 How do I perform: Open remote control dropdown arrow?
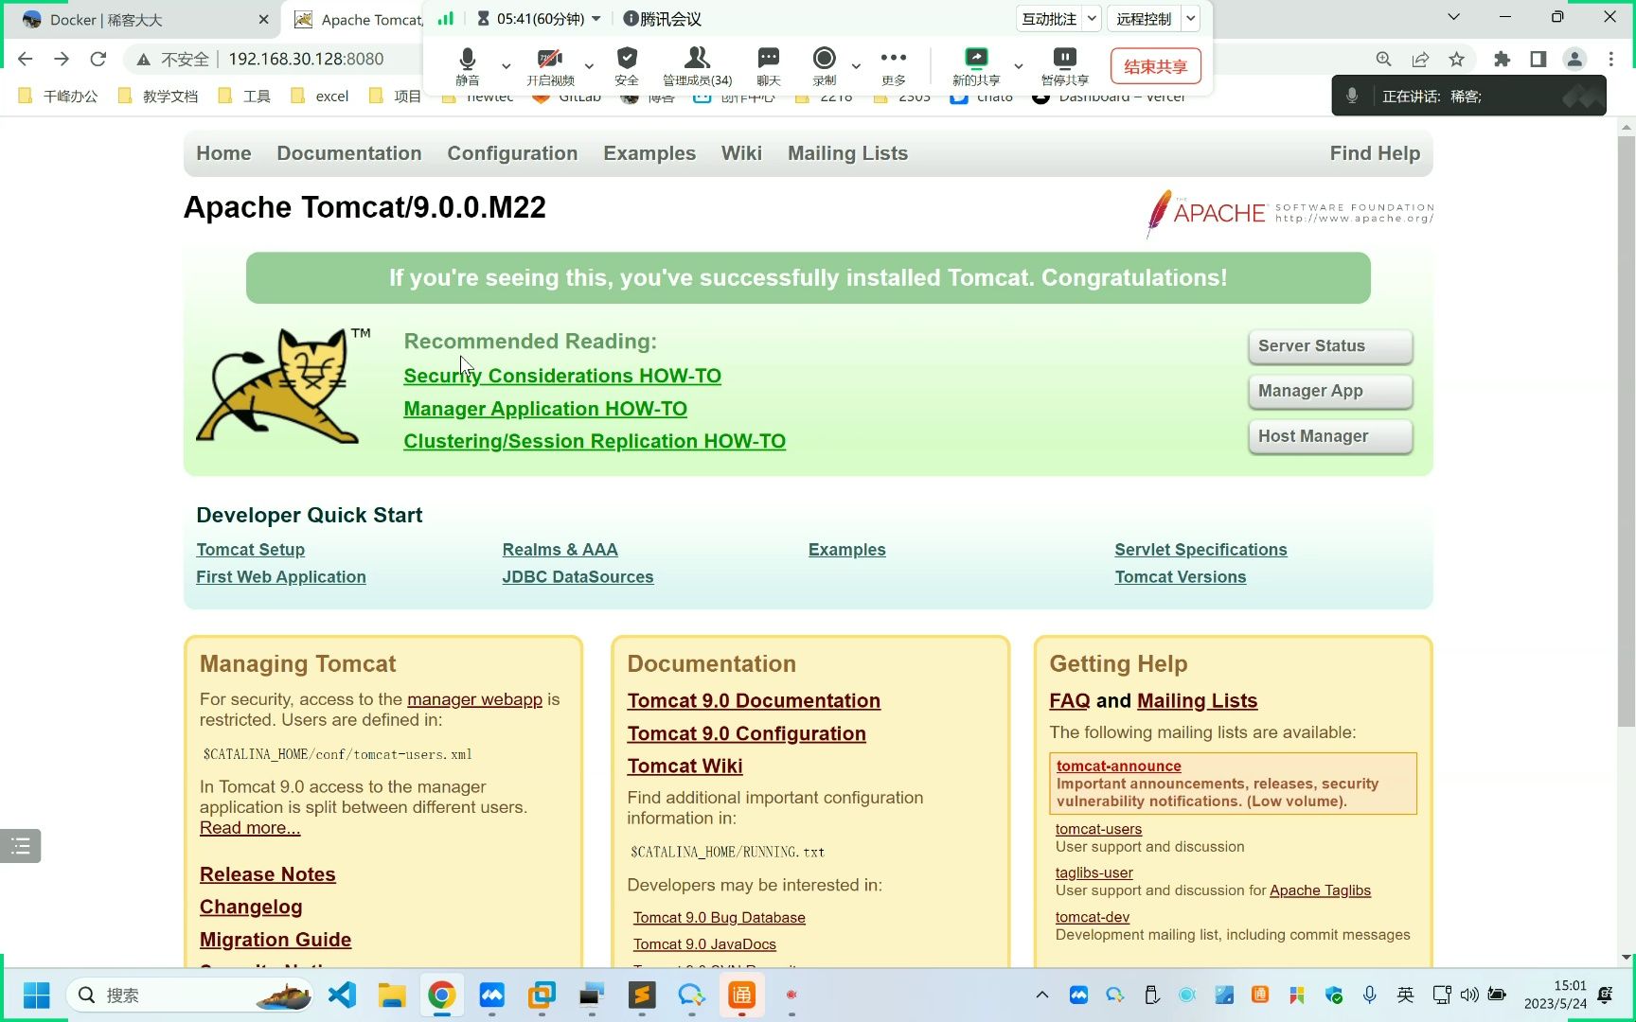pyautogui.click(x=1191, y=19)
